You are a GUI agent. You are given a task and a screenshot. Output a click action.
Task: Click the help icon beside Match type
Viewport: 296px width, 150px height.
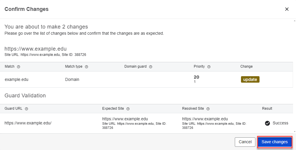click(87, 67)
